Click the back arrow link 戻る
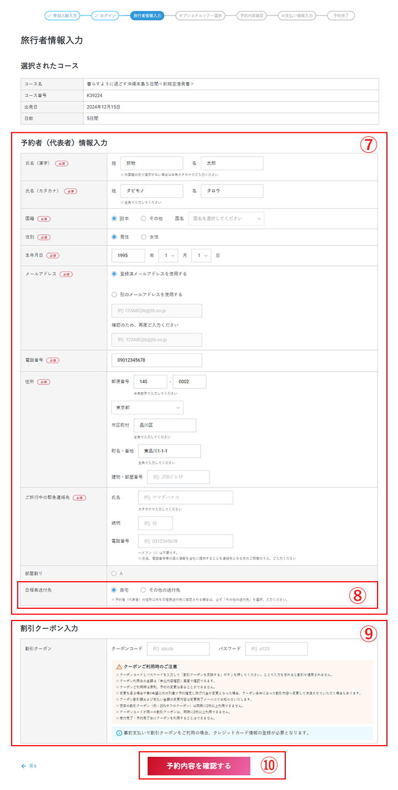 pos(29,766)
